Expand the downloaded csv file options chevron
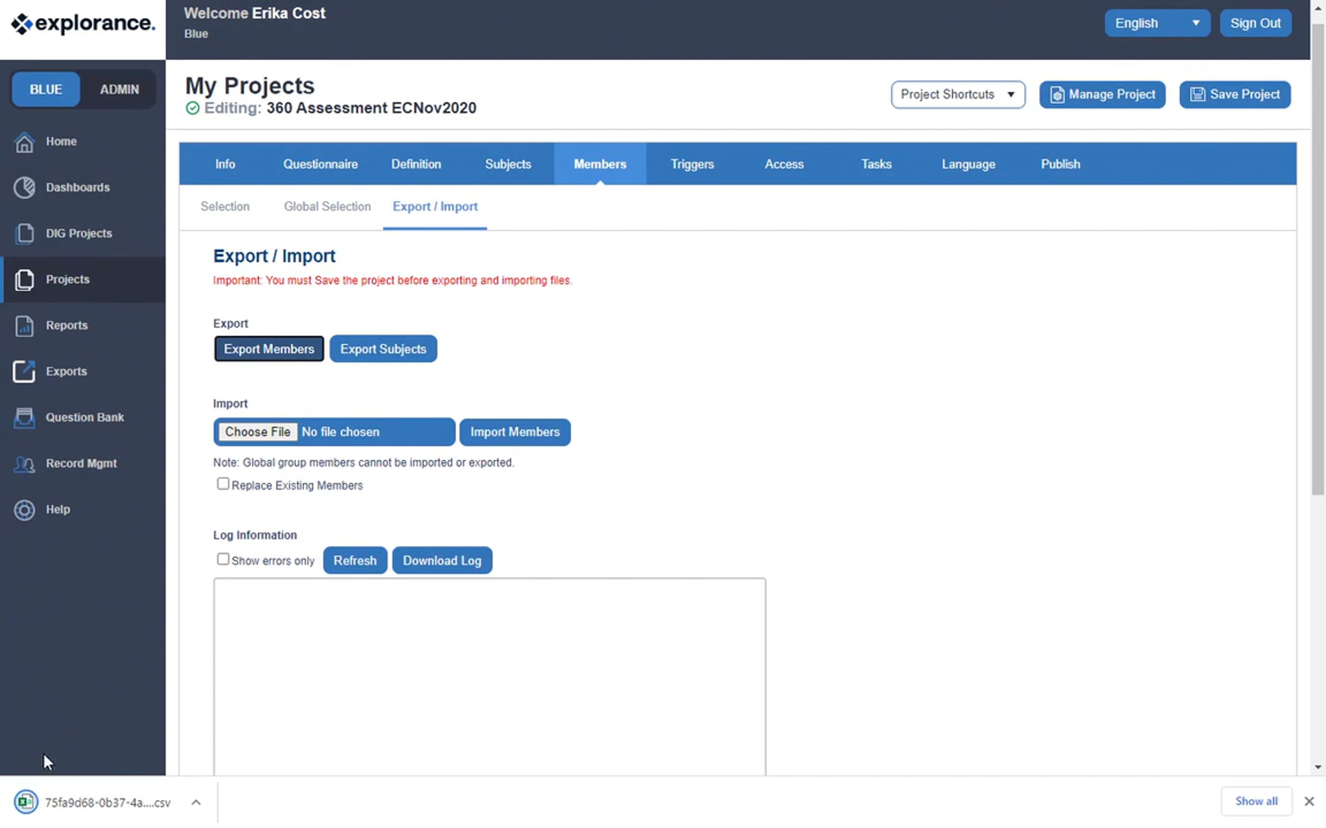Image resolution: width=1326 pixels, height=828 pixels. point(196,803)
